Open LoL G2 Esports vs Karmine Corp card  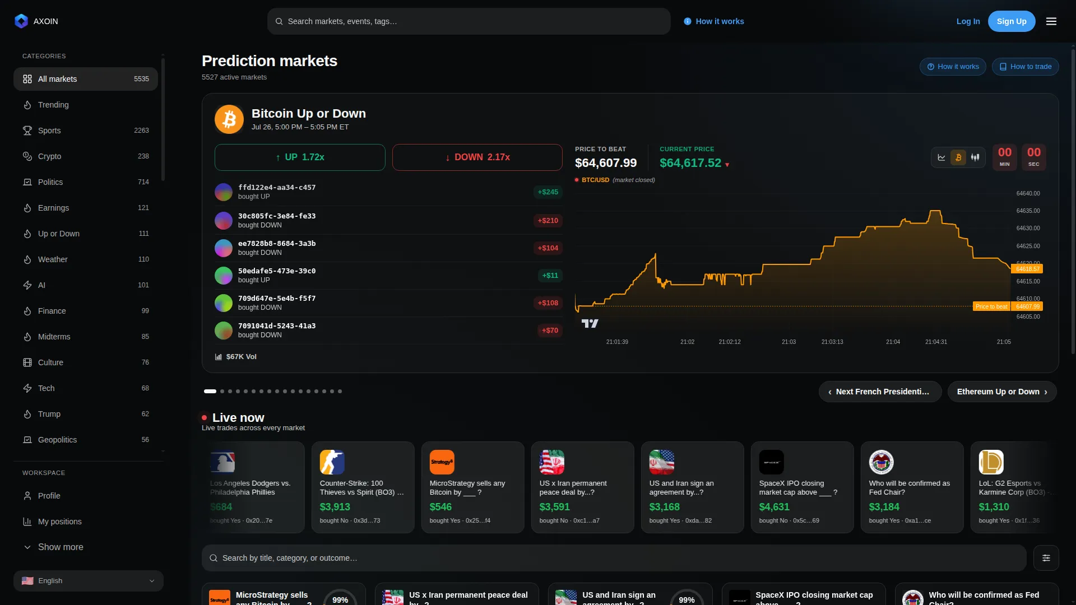coord(1015,487)
